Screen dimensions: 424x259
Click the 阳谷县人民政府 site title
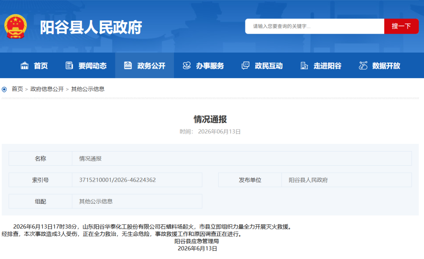click(91, 27)
